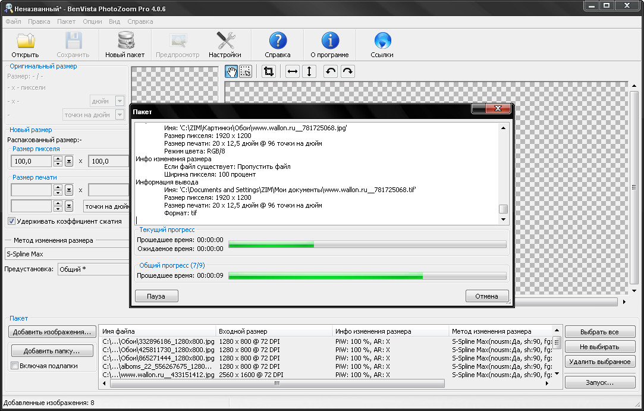Open the pixel width unit dropdown
This screenshot has width=644, height=411.
coord(69,161)
